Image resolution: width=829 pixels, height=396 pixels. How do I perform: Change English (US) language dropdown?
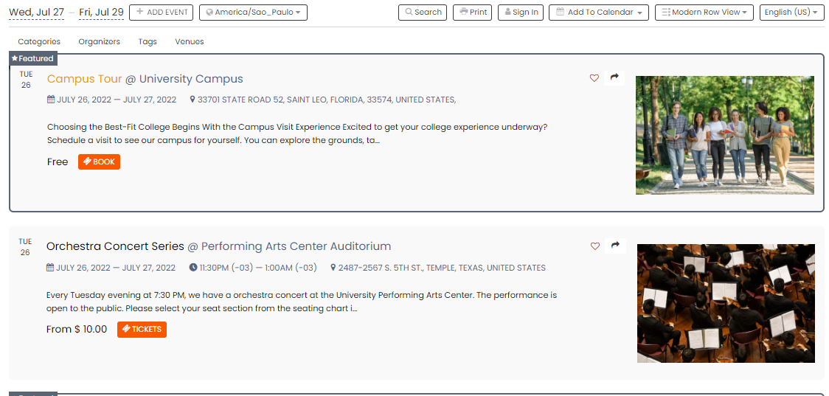[791, 12]
